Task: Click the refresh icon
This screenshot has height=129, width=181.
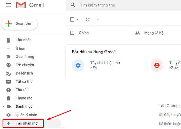Action: pyautogui.click(x=88, y=19)
